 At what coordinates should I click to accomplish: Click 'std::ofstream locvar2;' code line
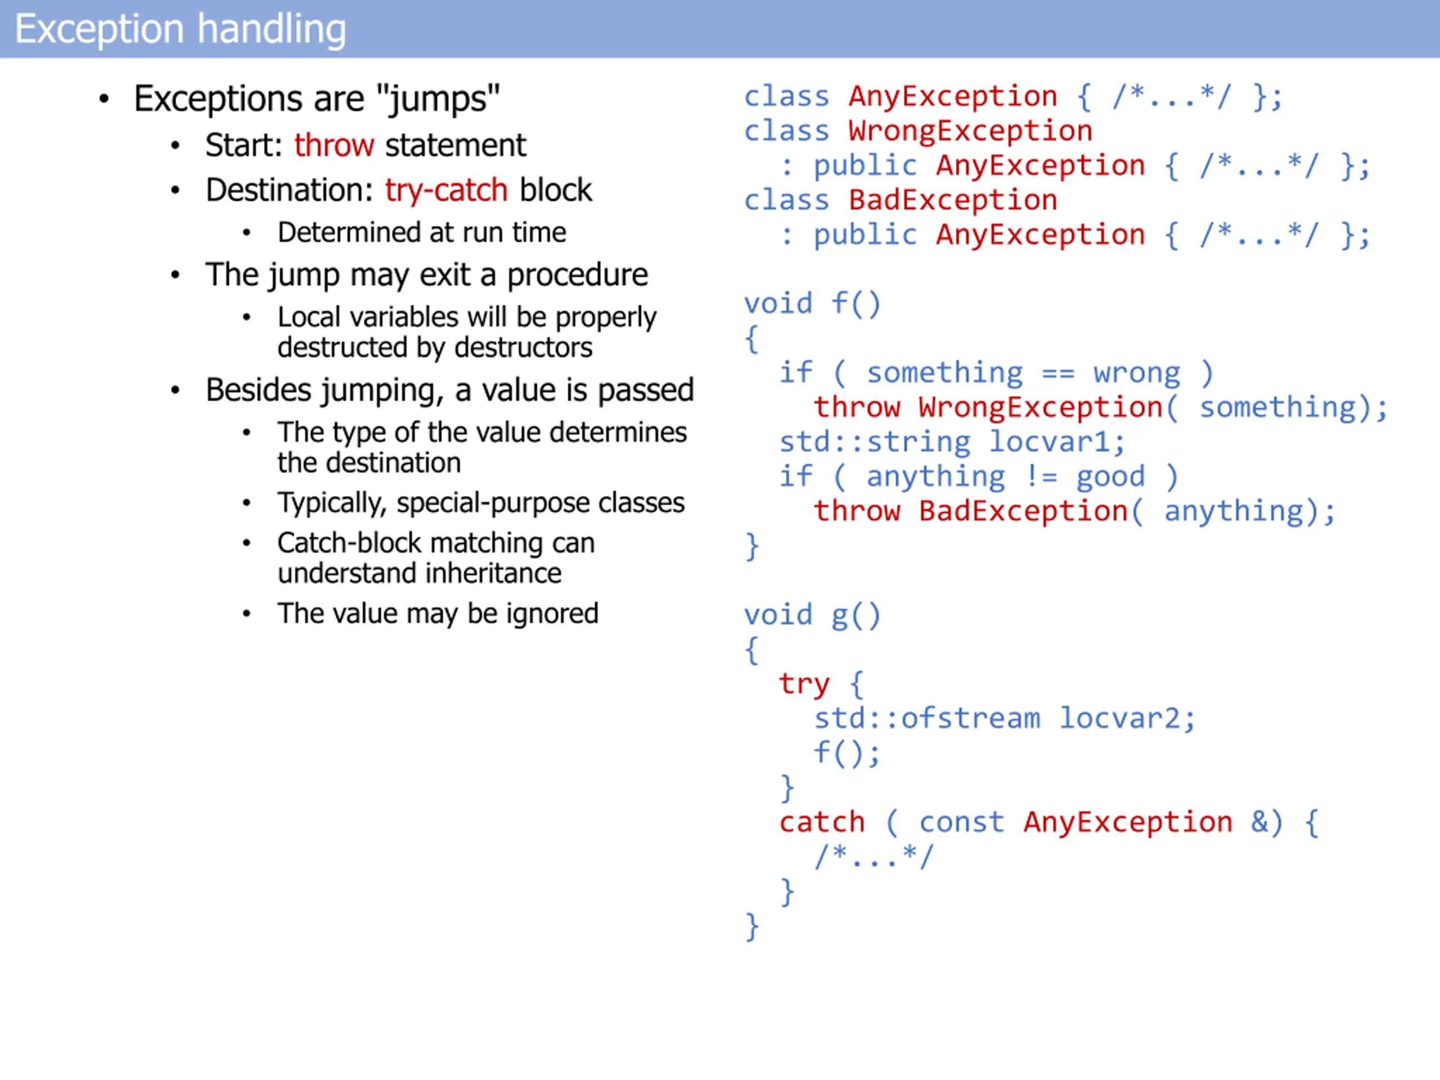(1005, 719)
